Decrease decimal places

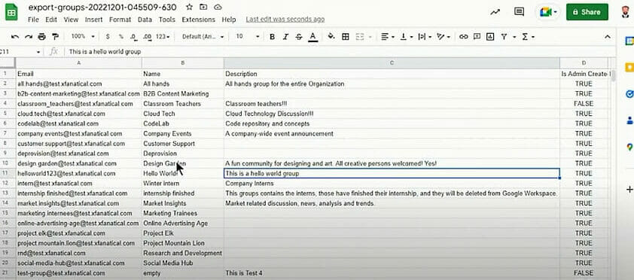pos(134,37)
